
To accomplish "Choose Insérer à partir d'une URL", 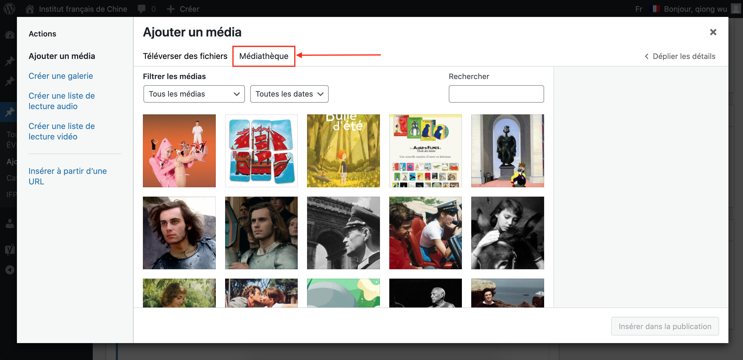I will click(x=68, y=176).
